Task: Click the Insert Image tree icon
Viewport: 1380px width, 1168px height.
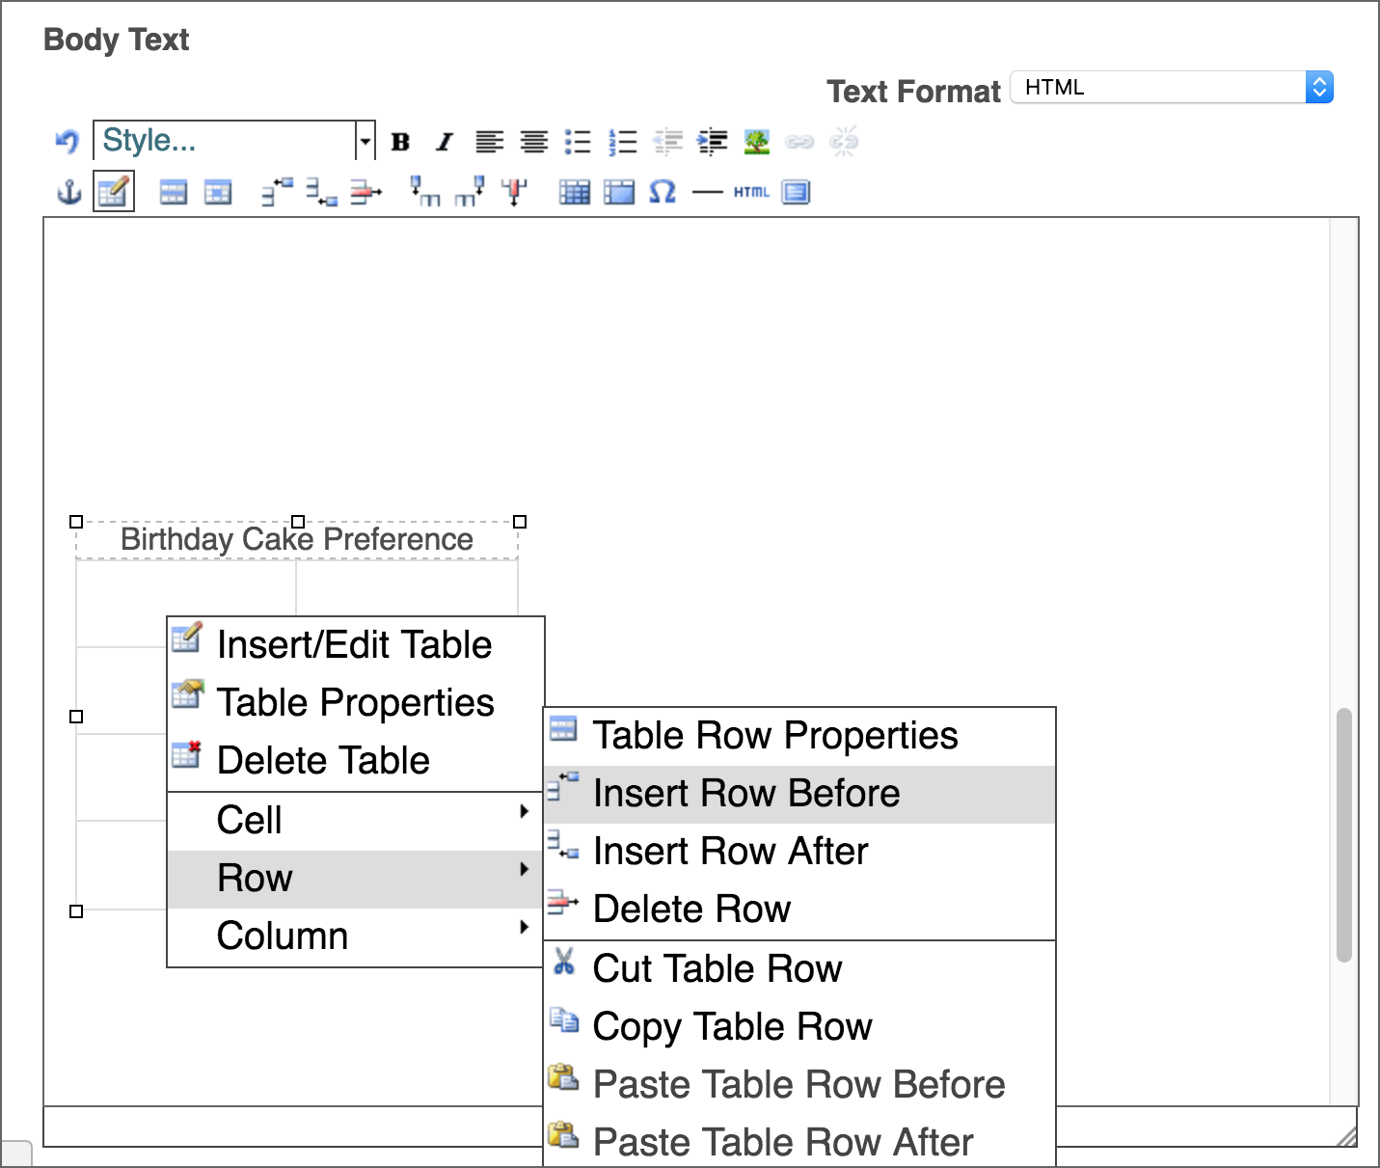Action: point(757,143)
